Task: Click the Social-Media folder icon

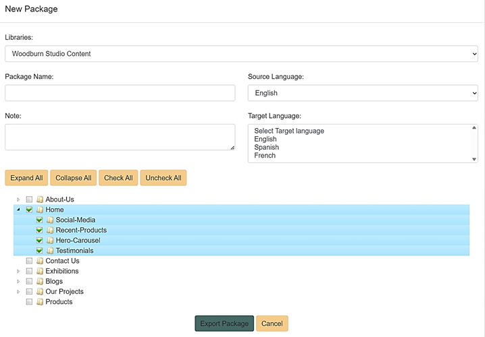Action: (50, 220)
